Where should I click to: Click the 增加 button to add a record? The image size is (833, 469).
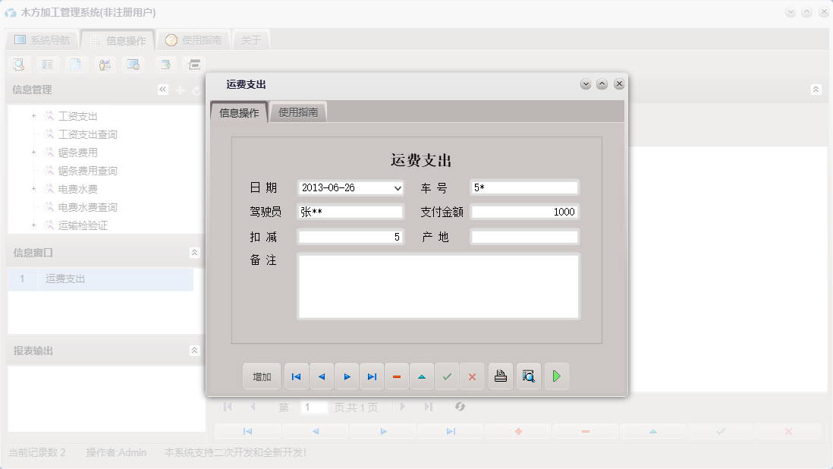261,376
